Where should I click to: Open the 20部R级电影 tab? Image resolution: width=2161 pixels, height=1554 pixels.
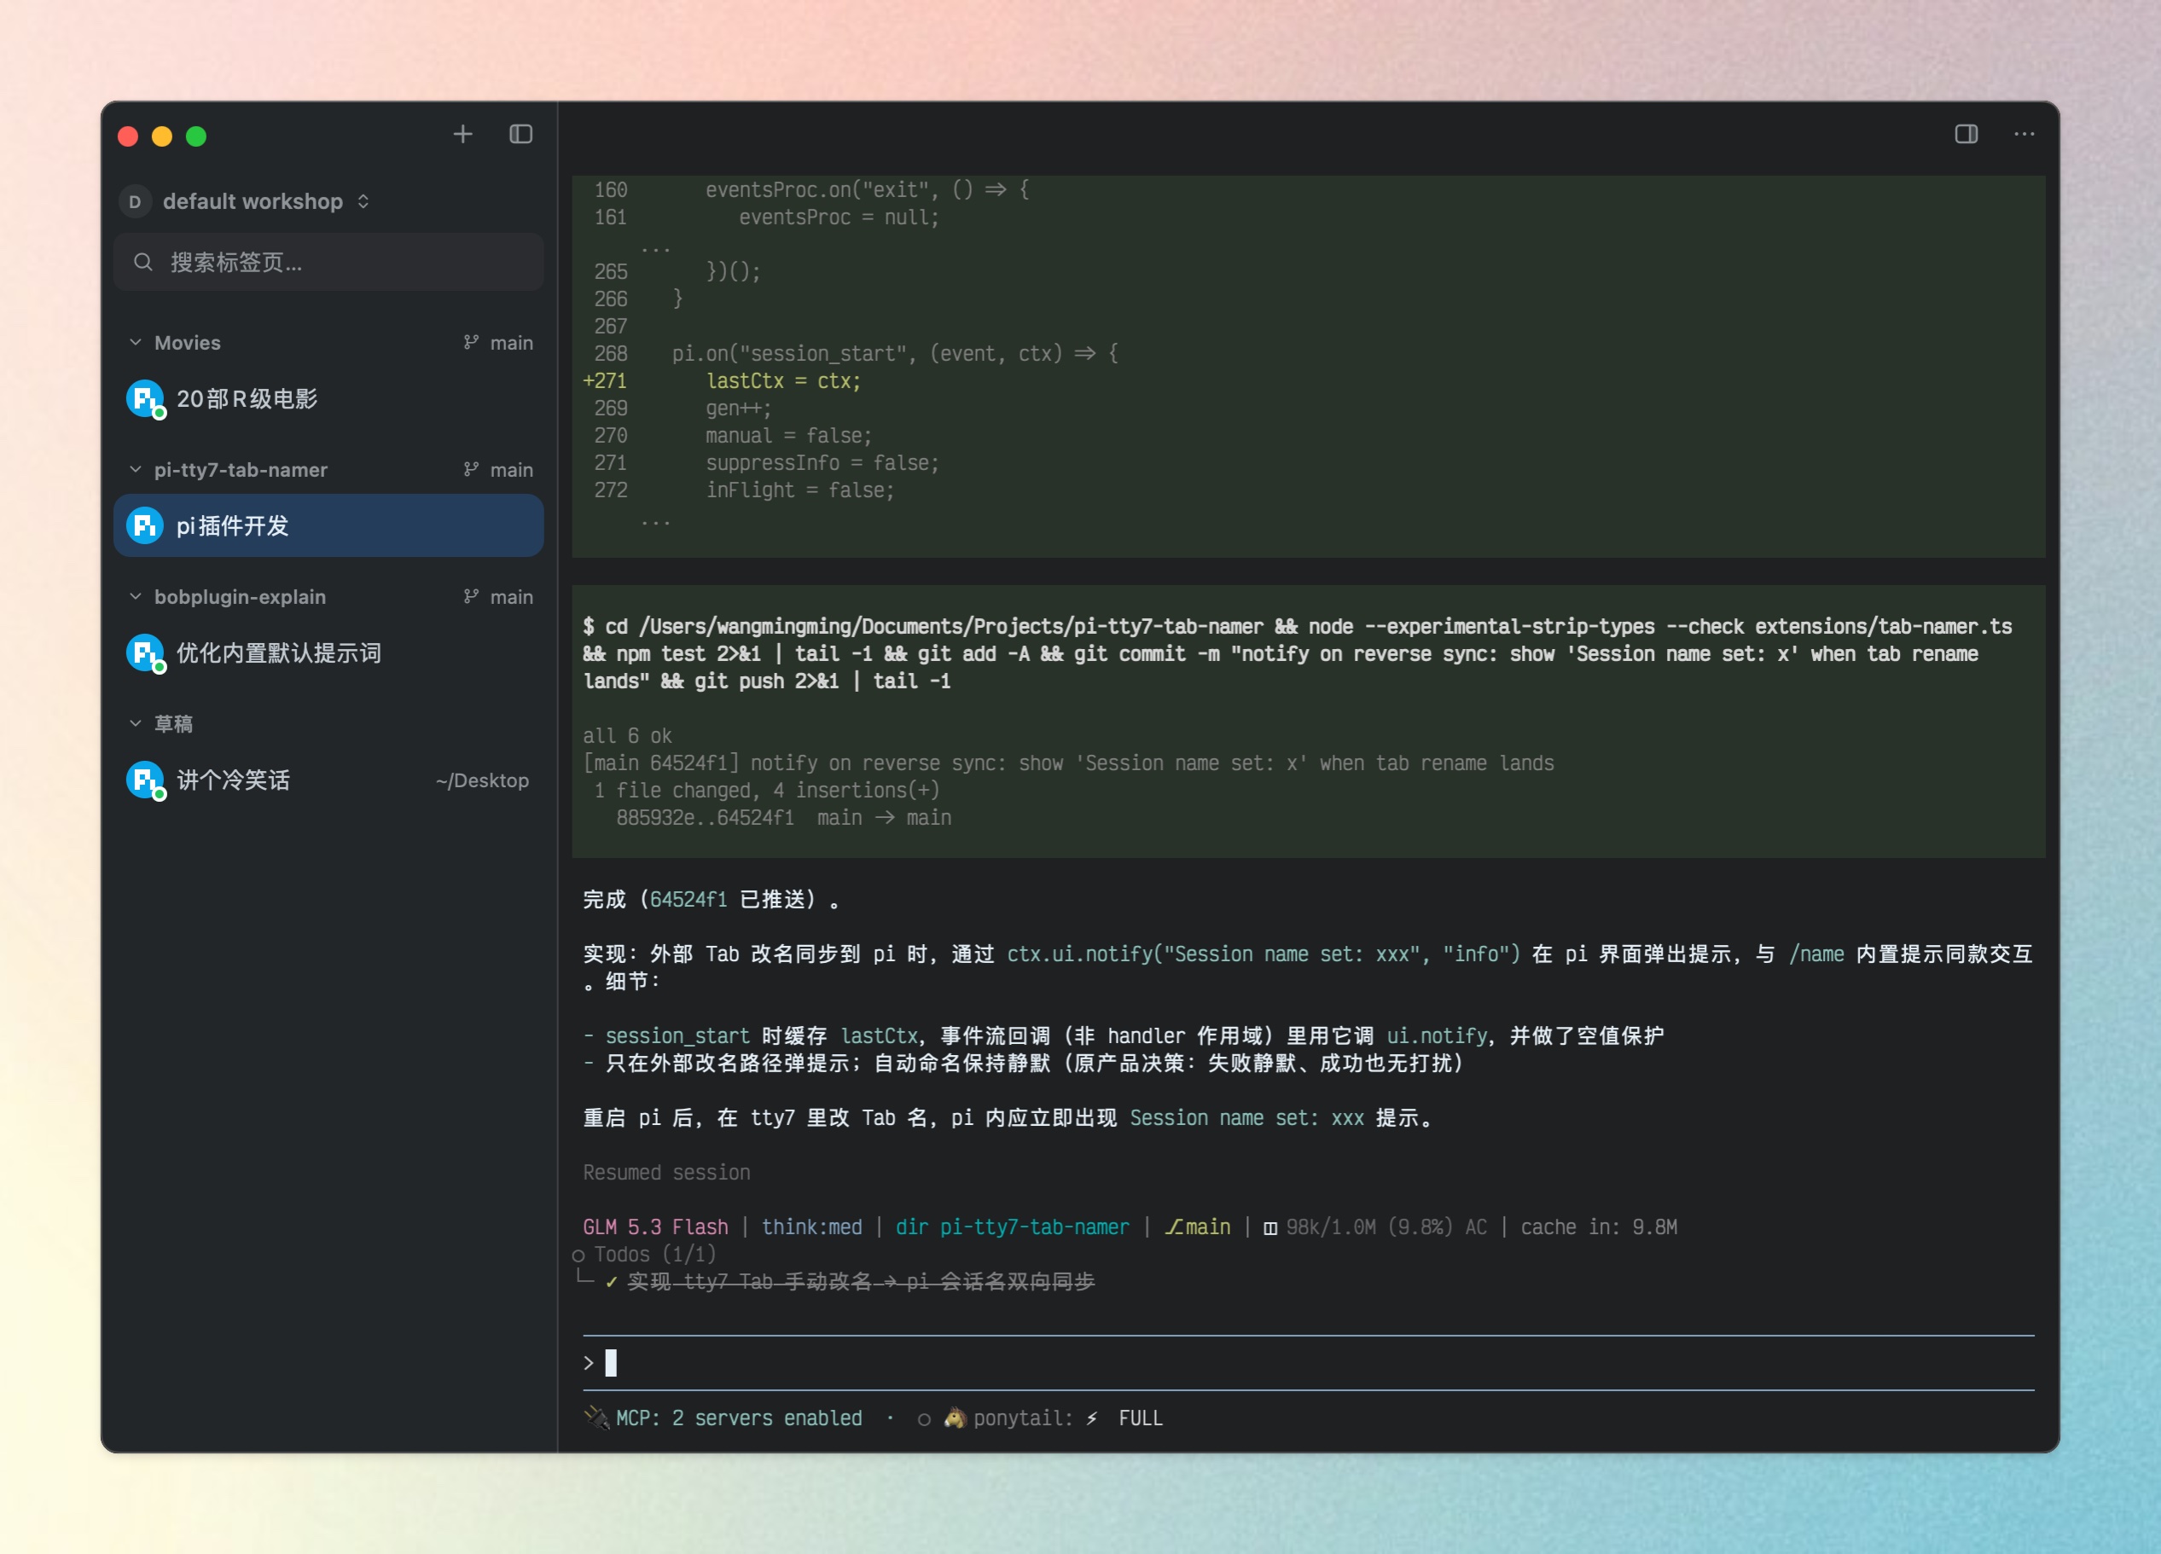pyautogui.click(x=328, y=398)
